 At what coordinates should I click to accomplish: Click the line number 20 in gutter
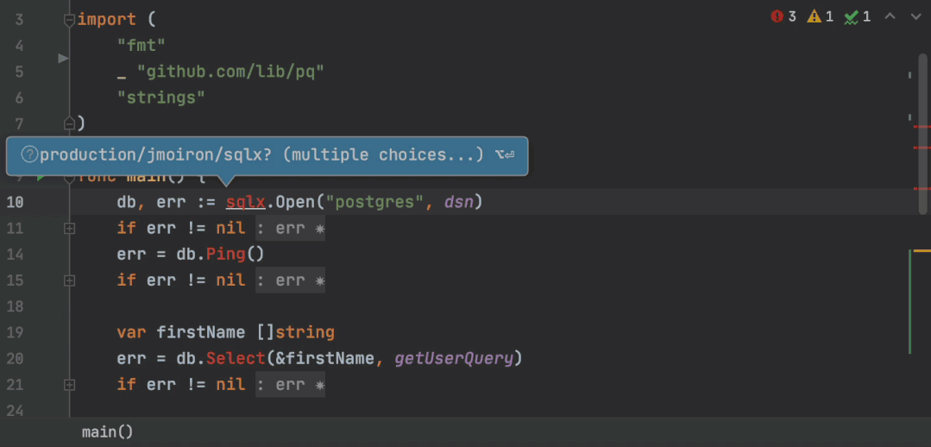pos(15,359)
